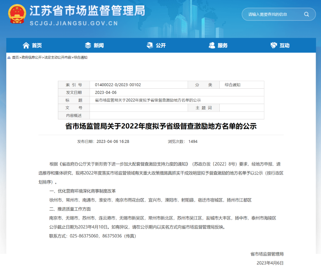321x267 pixels.
Task: Click the stacked layers news icon
Action: point(88,45)
